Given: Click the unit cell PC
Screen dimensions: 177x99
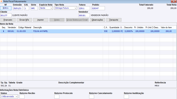Looking at the screenshot, I should 122,31.
